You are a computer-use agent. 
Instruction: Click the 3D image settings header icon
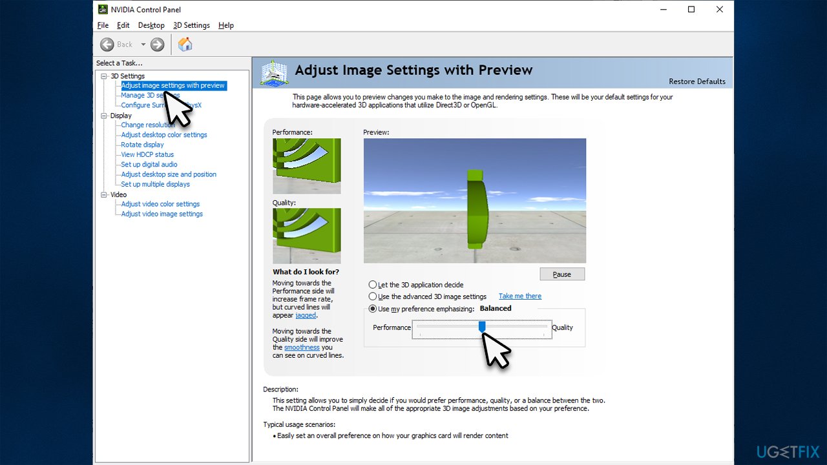coord(274,74)
